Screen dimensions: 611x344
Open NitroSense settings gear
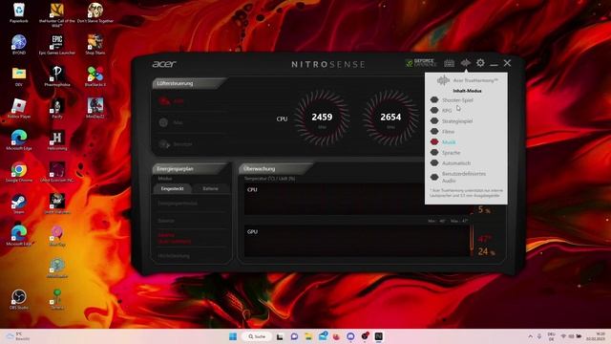[480, 63]
